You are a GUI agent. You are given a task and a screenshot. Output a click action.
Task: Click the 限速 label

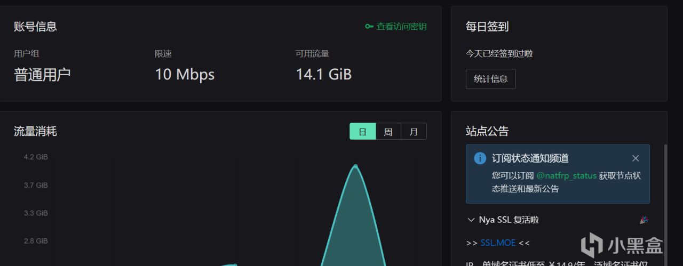(x=163, y=53)
